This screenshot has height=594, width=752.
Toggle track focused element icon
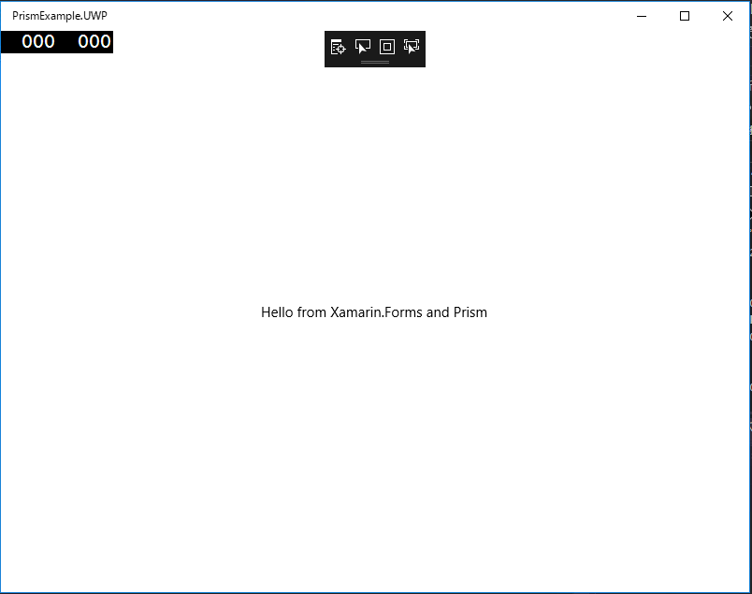[x=412, y=47]
